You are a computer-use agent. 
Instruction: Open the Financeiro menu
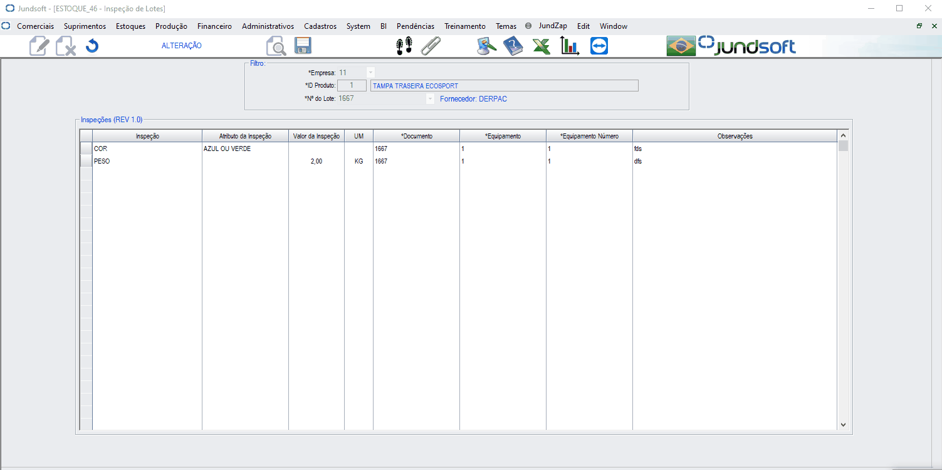coord(214,26)
